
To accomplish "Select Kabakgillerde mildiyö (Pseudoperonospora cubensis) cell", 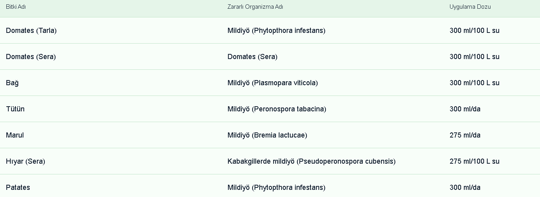I will coord(311,161).
